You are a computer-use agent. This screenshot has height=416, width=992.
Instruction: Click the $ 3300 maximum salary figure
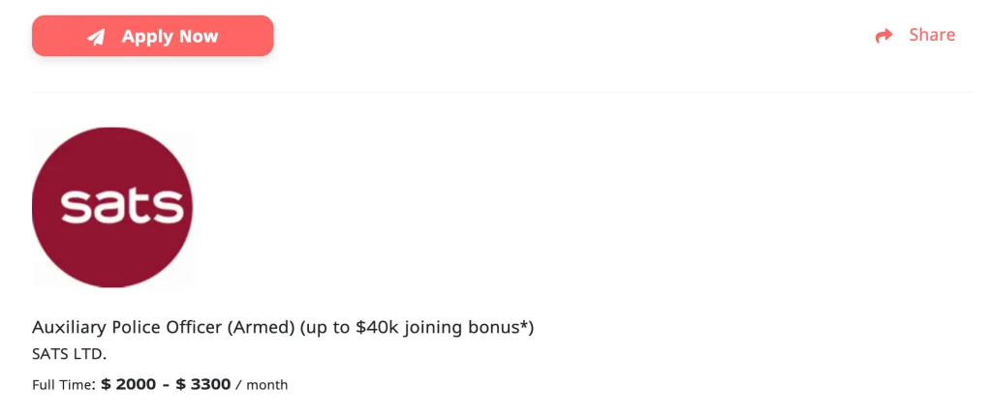(203, 384)
